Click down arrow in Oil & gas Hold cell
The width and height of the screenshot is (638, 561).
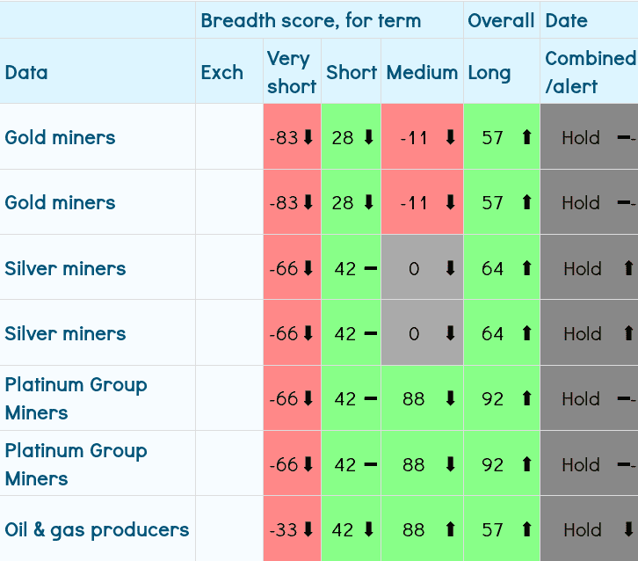(628, 529)
